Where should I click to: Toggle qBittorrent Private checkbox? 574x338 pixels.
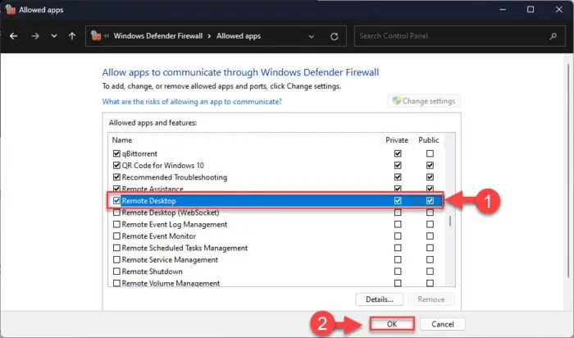(x=398, y=153)
